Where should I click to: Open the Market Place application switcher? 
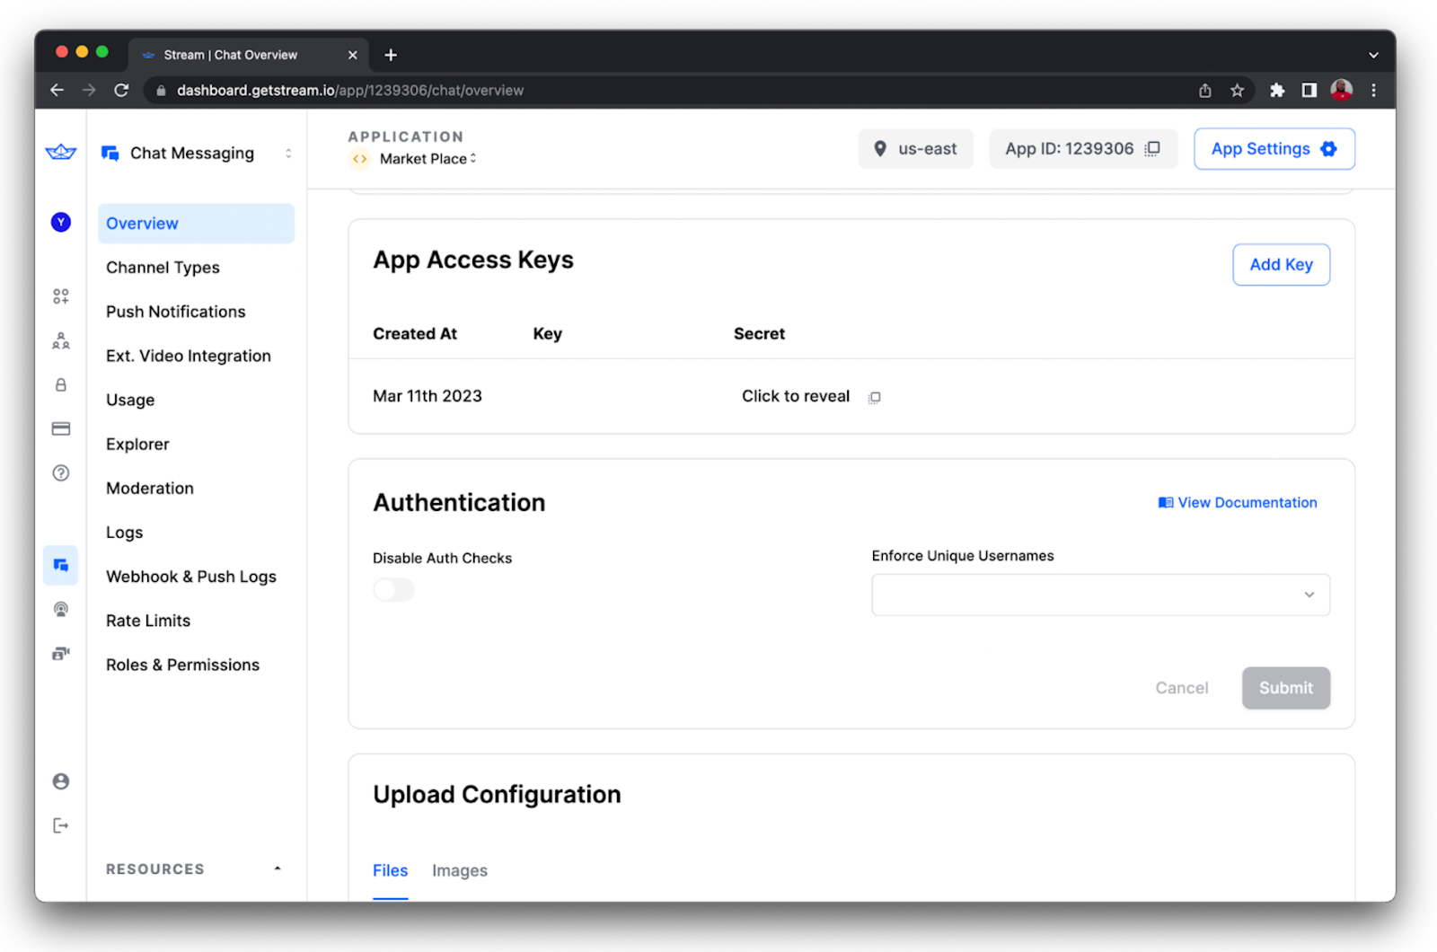(424, 159)
